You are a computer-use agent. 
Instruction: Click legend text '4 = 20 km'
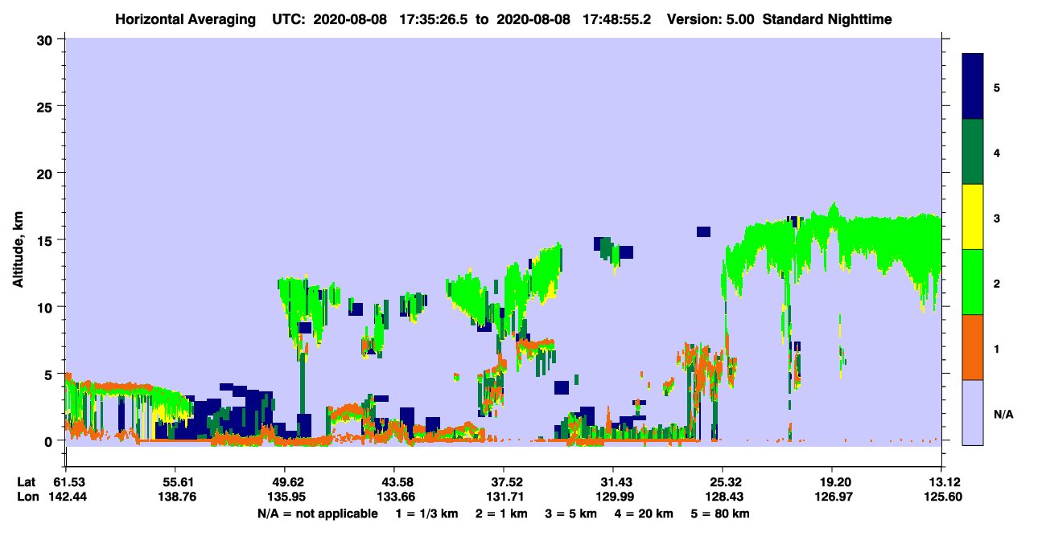click(x=644, y=513)
